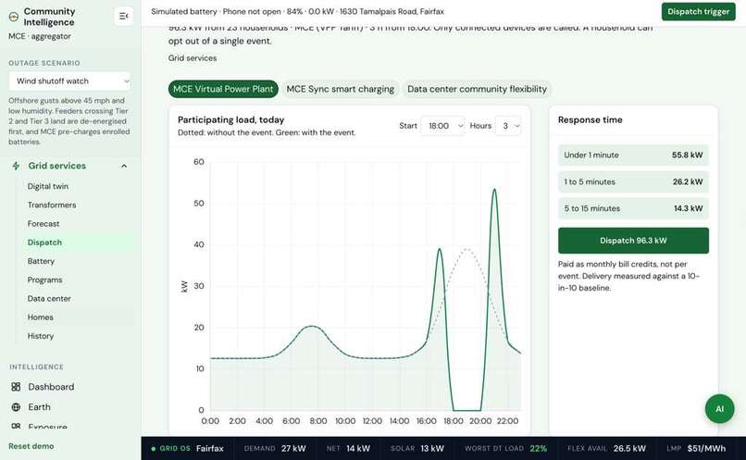The image size is (746, 460).
Task: Switch to MCE Sync smart charging tab
Action: (341, 89)
